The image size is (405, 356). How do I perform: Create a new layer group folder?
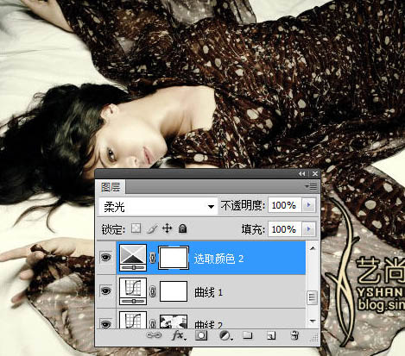pyautogui.click(x=248, y=335)
